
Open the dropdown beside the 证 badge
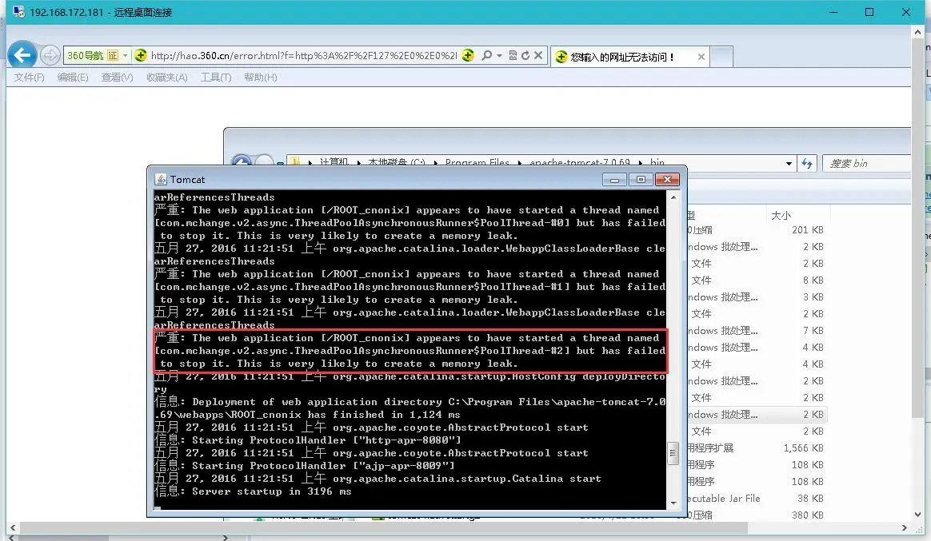click(x=125, y=56)
